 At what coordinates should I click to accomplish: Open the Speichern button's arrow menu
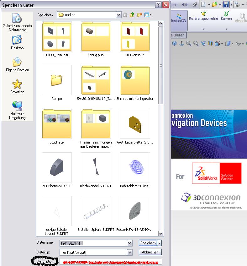click(159, 243)
